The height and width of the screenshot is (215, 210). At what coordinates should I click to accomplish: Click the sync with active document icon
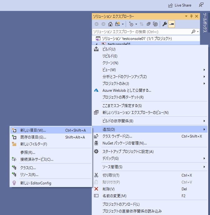pyautogui.click(x=142, y=24)
